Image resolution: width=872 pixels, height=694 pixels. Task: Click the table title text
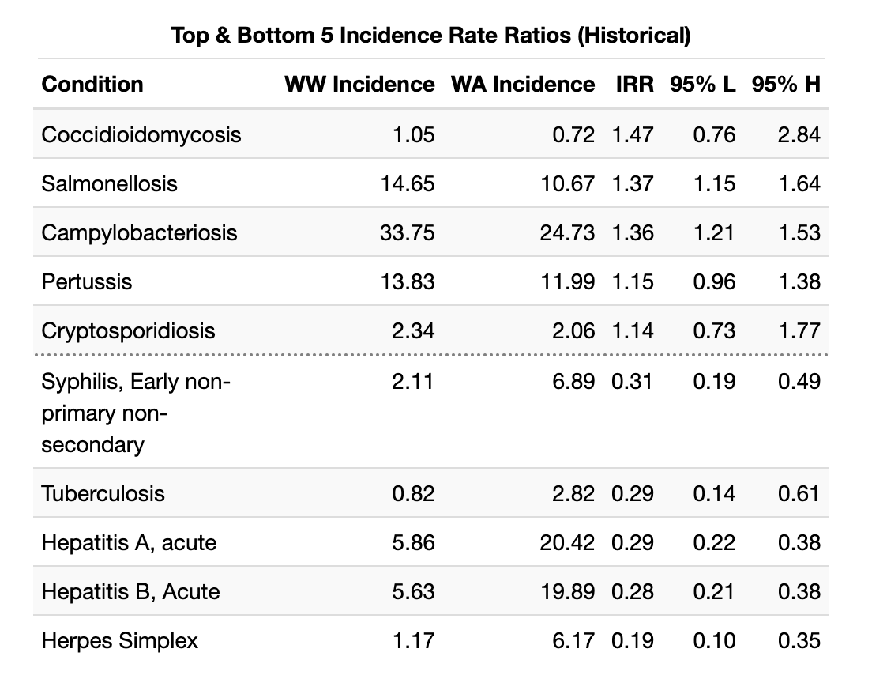coord(431,36)
